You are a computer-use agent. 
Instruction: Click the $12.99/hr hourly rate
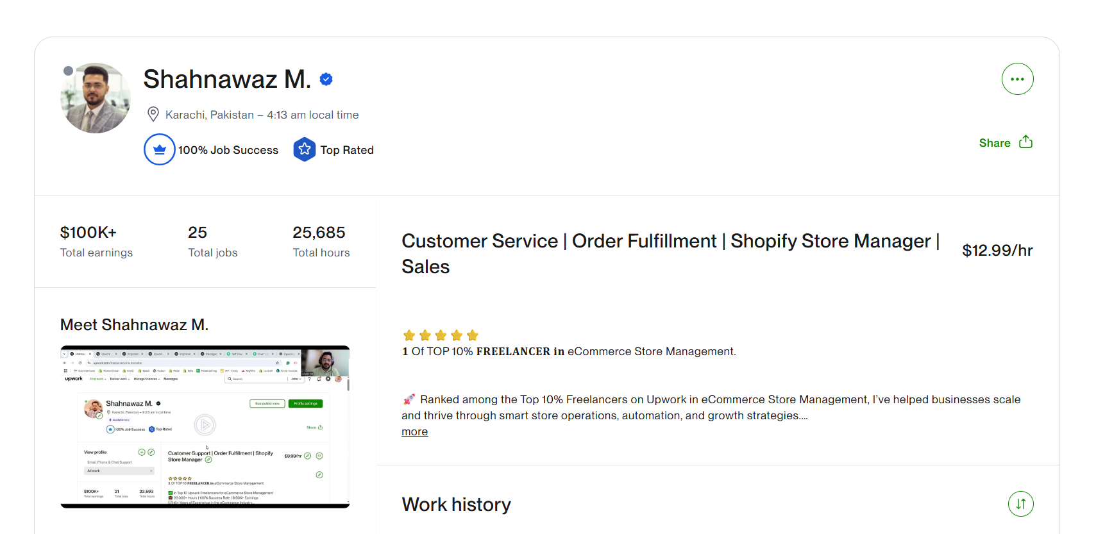[x=997, y=250]
